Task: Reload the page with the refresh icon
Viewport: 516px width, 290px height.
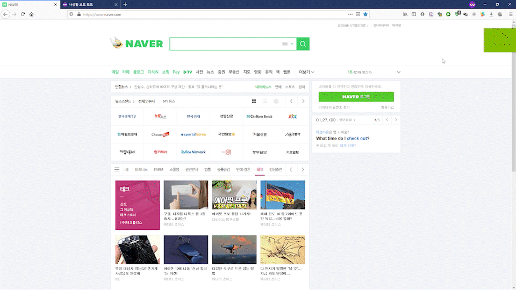Action: pos(23,14)
